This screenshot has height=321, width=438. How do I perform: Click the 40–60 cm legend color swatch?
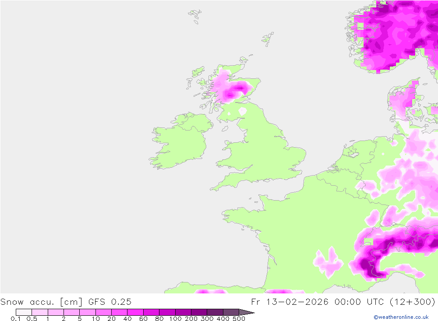(x=135, y=312)
